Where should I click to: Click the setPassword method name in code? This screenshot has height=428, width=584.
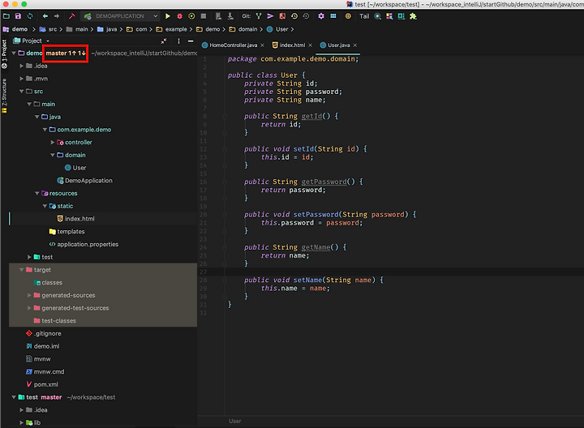(316, 214)
